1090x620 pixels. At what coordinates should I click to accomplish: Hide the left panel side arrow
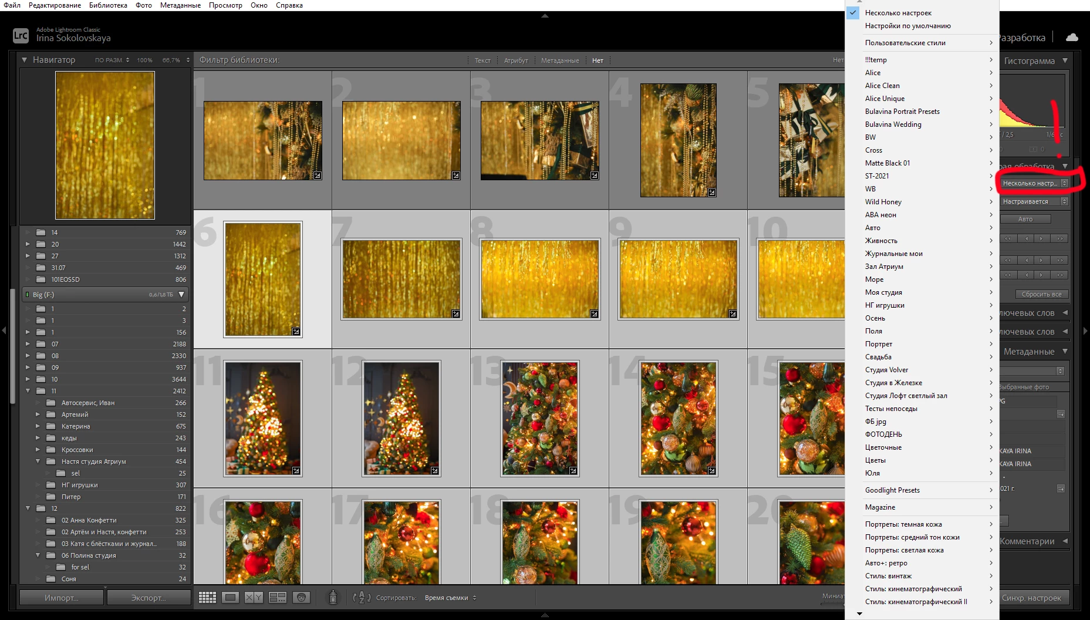coord(4,331)
